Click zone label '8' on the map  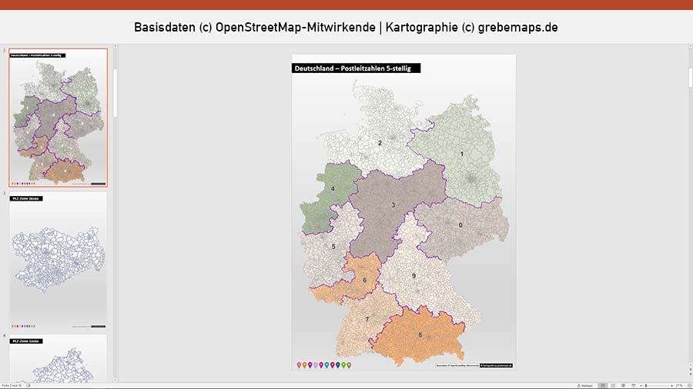tap(420, 334)
